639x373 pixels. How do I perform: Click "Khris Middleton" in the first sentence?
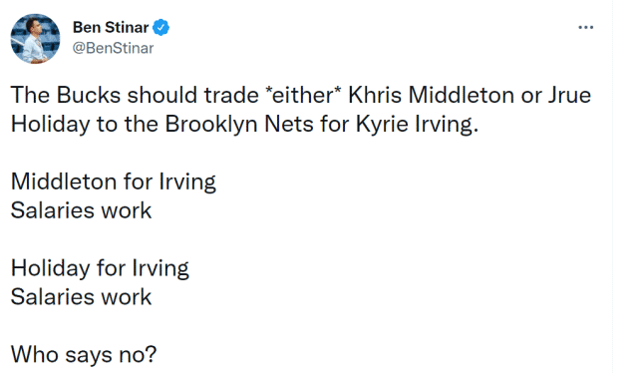click(x=432, y=95)
